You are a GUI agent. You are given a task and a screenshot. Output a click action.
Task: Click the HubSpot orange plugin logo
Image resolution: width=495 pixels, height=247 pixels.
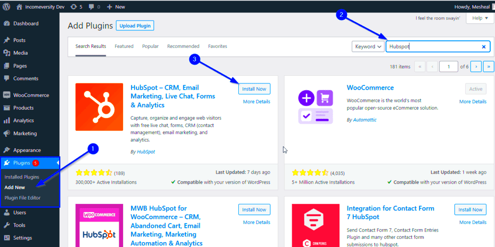99,107
